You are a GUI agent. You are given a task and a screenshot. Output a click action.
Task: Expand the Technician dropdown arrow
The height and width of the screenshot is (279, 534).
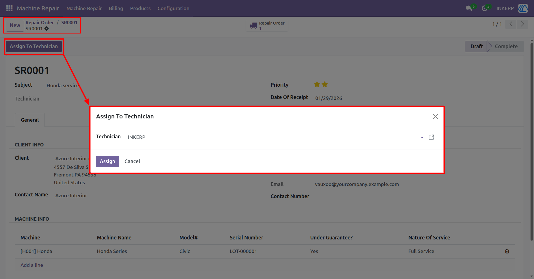point(422,137)
